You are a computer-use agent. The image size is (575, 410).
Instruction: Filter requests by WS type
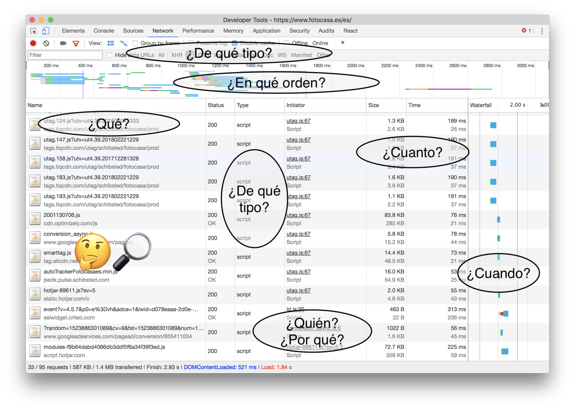282,55
